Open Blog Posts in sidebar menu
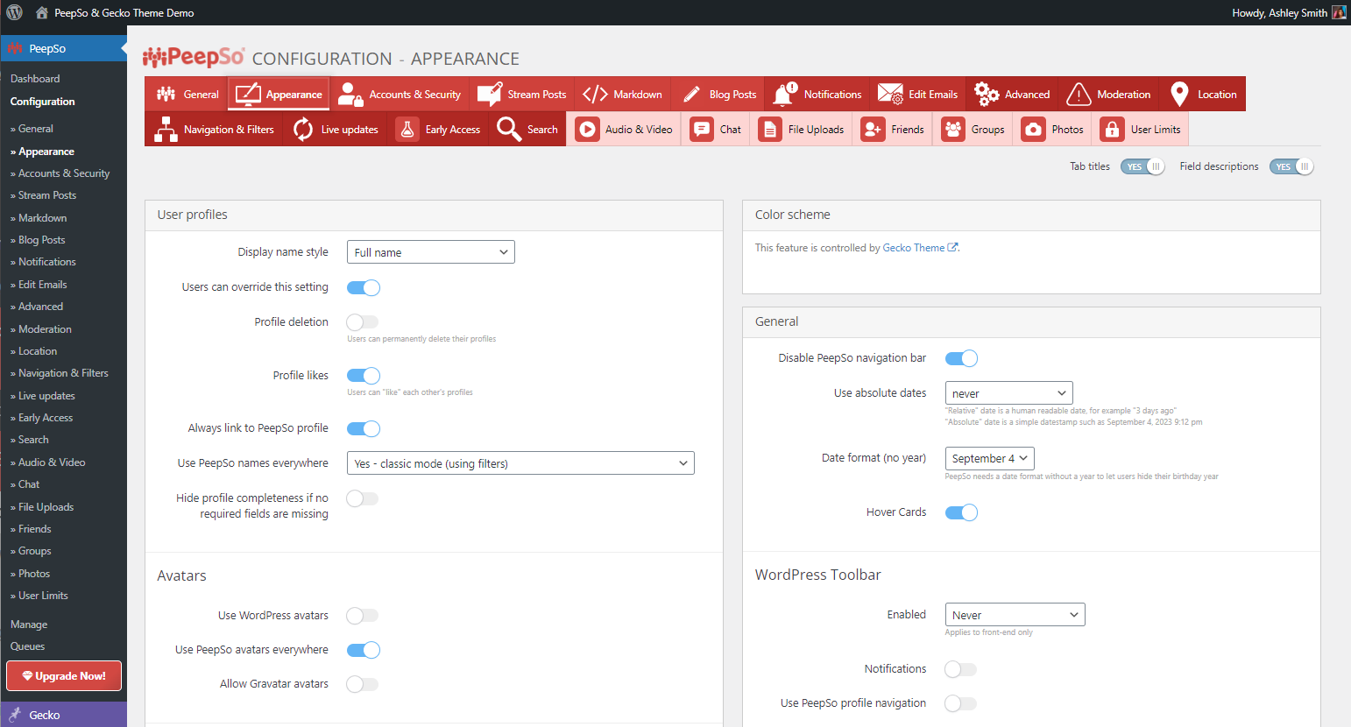This screenshot has height=727, width=1351. pyautogui.click(x=41, y=240)
